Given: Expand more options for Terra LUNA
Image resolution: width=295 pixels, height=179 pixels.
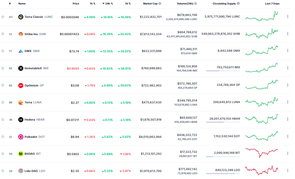Looking at the screenshot, I should pos(288,102).
